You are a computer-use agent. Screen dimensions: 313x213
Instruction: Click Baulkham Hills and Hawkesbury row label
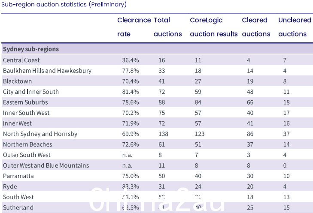tap(47, 71)
